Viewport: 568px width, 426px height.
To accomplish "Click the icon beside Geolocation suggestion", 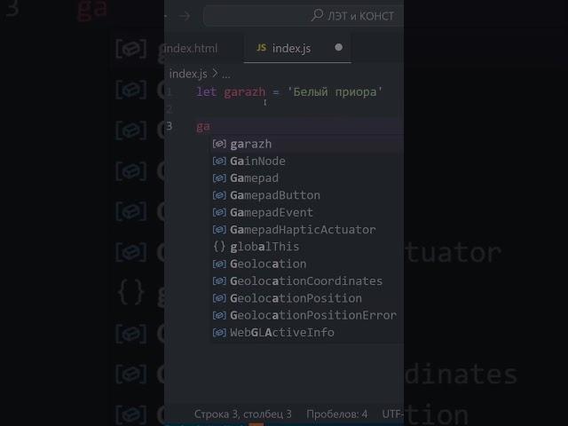I will tap(220, 264).
